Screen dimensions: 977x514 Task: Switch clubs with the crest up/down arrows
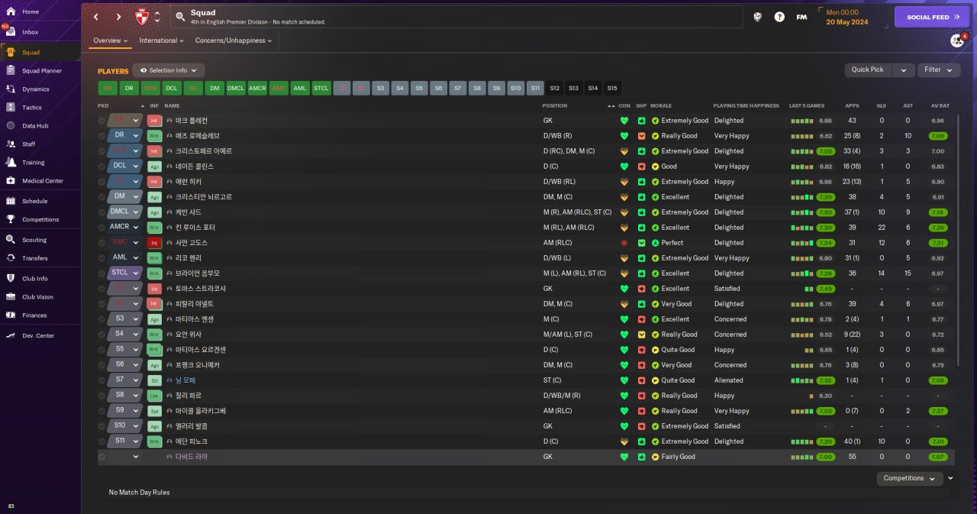(x=157, y=17)
